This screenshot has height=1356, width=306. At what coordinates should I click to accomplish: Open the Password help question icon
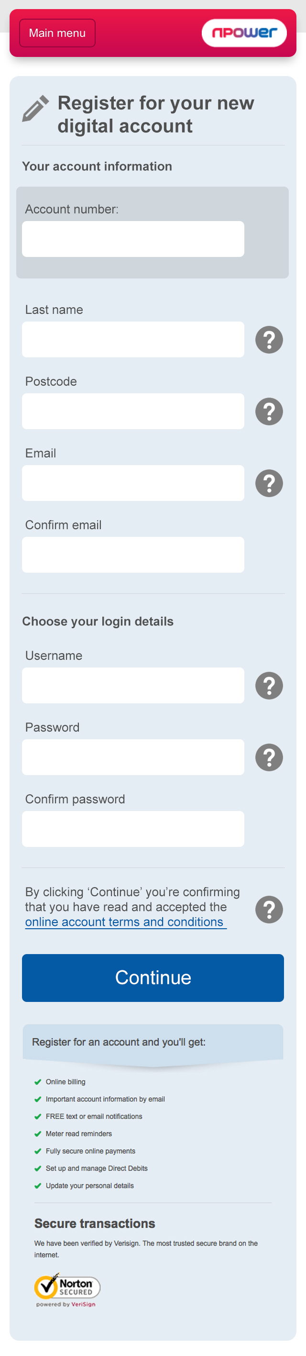pyautogui.click(x=269, y=757)
